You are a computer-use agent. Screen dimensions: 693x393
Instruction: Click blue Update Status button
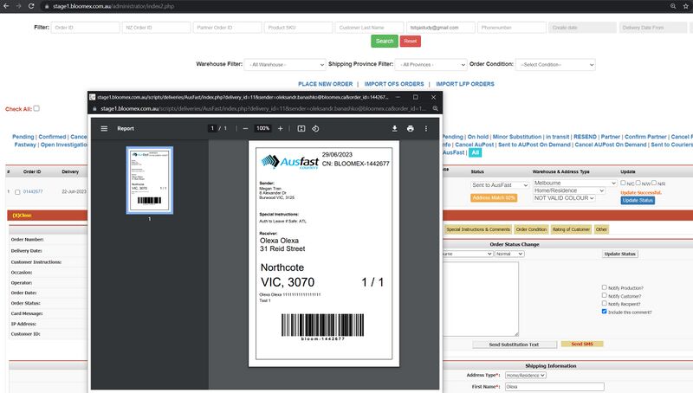point(638,201)
